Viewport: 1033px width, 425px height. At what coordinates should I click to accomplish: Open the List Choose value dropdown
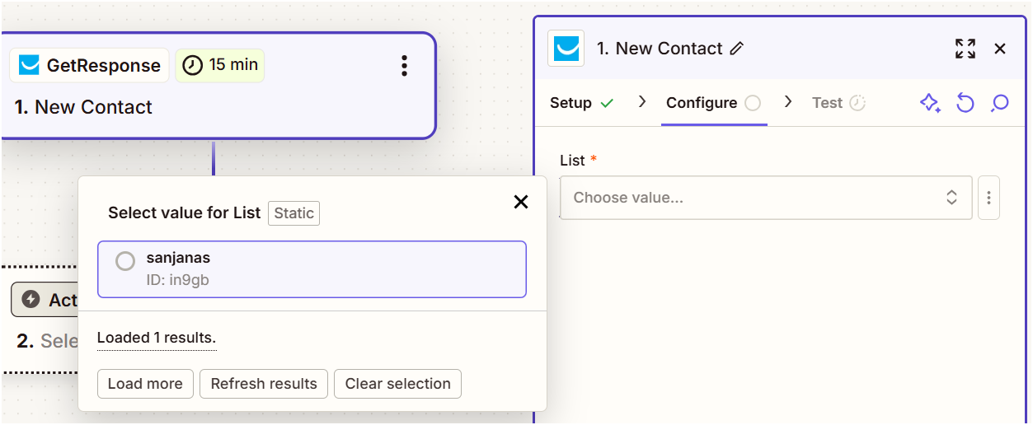click(766, 198)
